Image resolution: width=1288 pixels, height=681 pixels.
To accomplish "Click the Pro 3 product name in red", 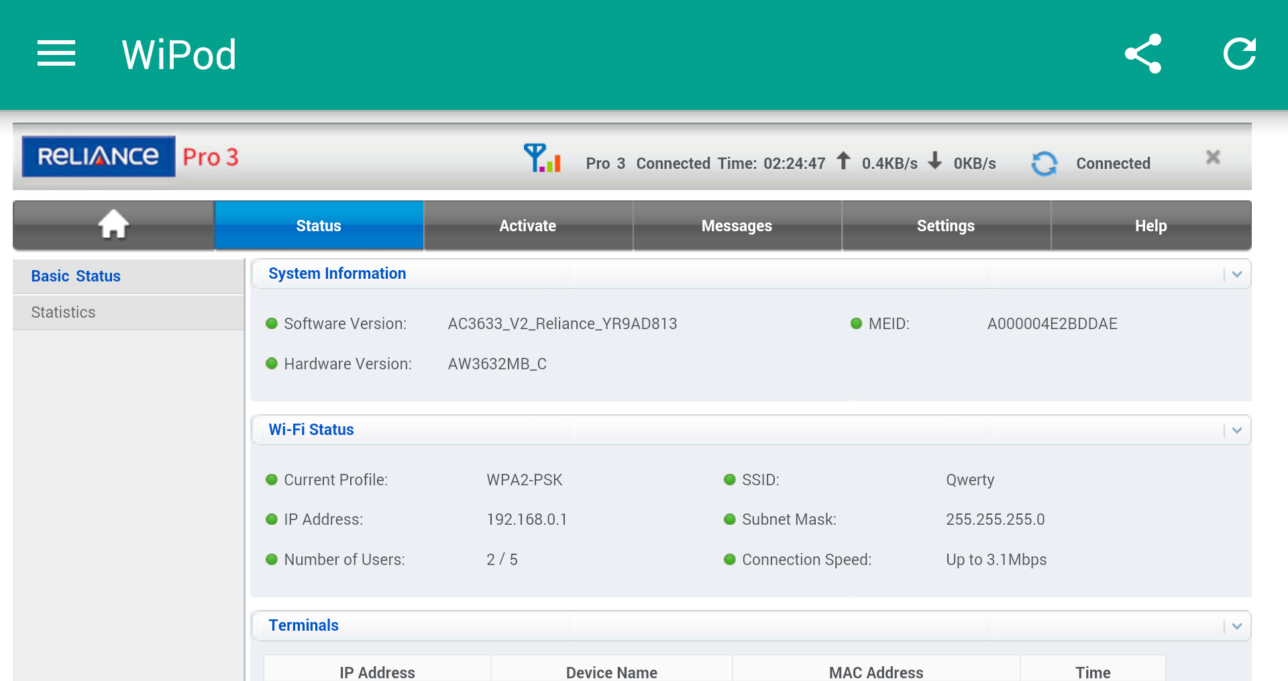I will click(x=211, y=157).
